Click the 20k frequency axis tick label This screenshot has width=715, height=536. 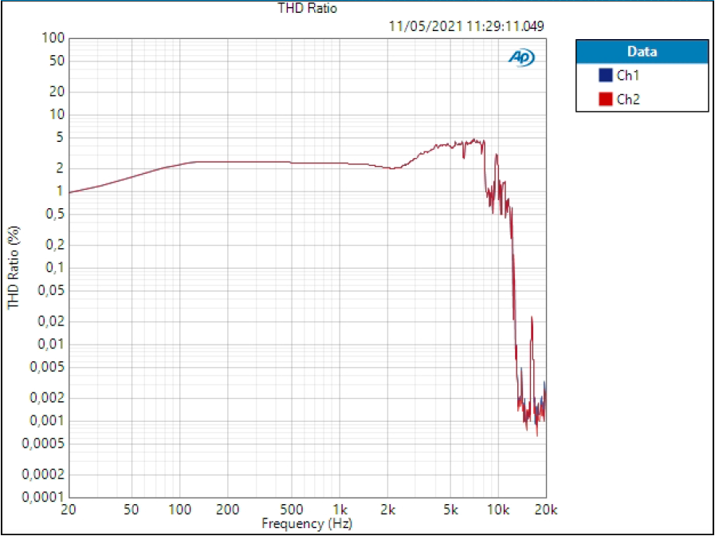(545, 508)
